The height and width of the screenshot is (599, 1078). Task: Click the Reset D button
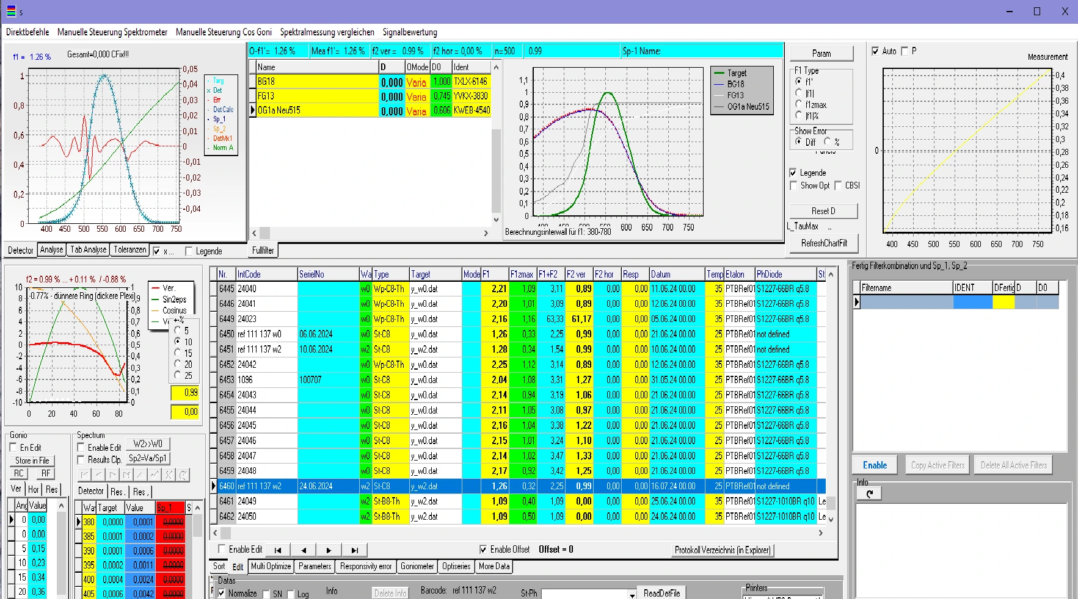823,211
